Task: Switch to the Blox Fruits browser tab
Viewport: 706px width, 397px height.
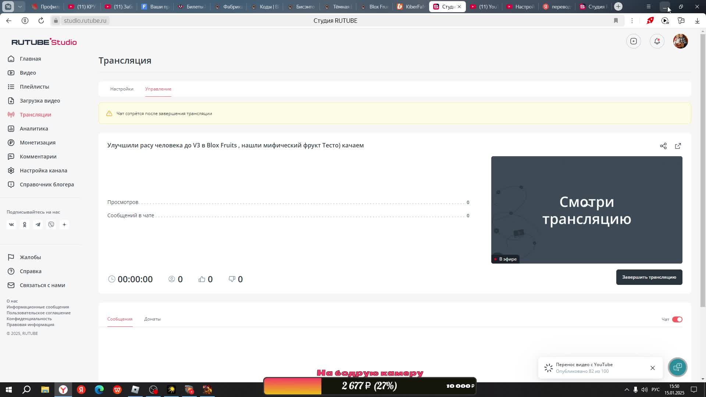Action: point(375,7)
